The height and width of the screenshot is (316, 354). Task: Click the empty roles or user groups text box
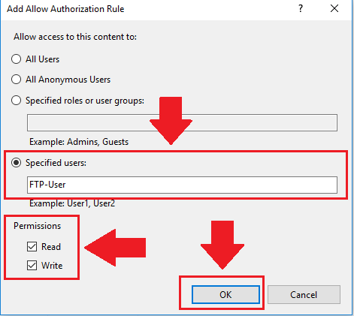click(182, 122)
